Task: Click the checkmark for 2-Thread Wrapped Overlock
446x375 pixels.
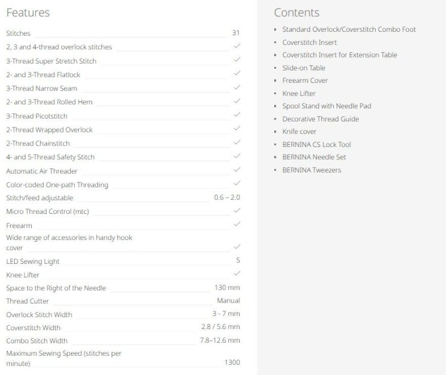Action: [237, 128]
